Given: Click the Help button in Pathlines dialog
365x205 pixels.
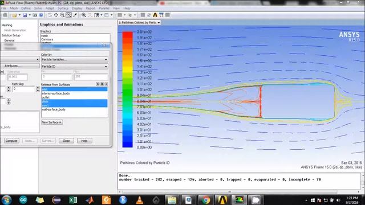Looking at the screenshot, I should tap(84, 141).
